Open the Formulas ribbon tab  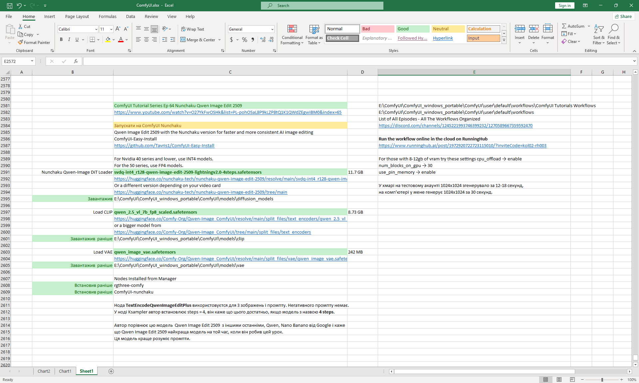(107, 16)
